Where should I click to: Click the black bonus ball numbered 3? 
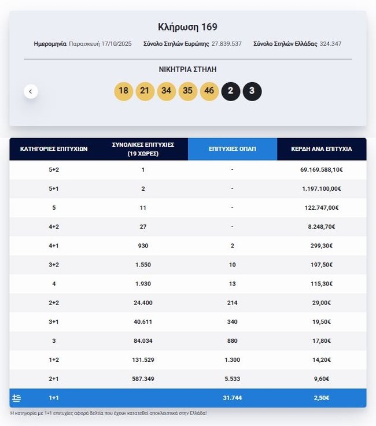coord(252,91)
